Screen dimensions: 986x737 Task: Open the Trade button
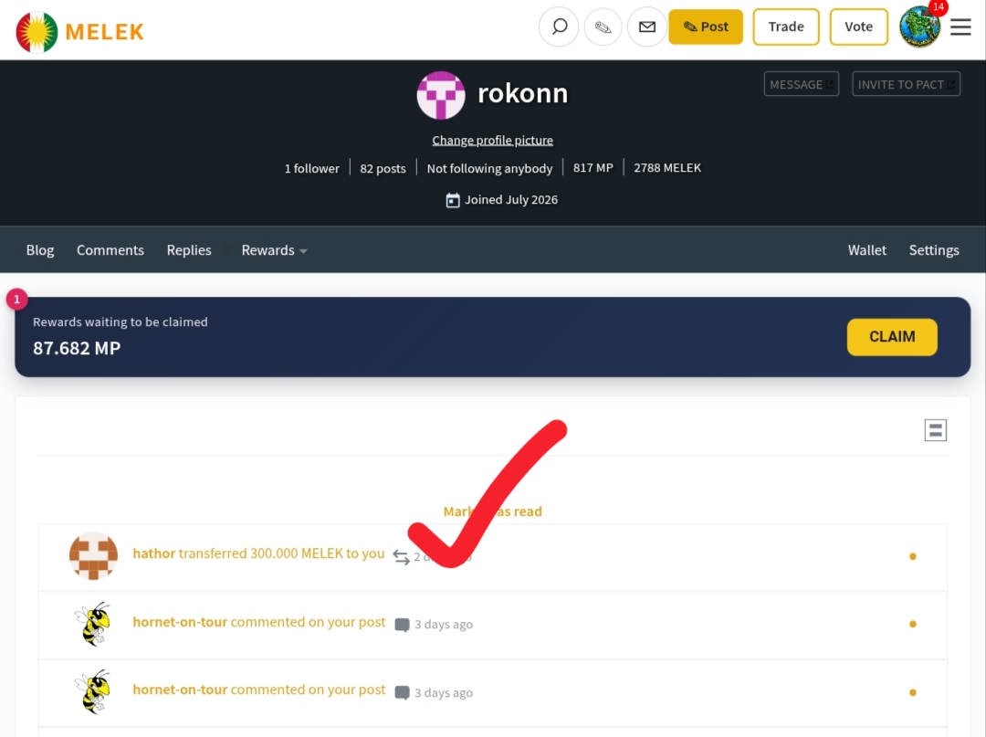click(x=786, y=27)
